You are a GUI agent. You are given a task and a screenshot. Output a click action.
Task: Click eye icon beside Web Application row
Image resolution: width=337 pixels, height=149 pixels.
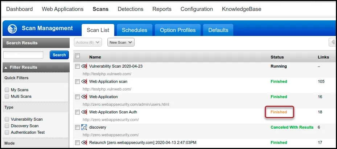[84, 97]
